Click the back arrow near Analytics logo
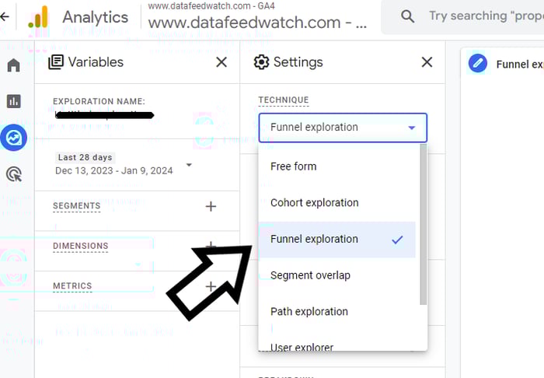The height and width of the screenshot is (378, 544). pyautogui.click(x=5, y=16)
